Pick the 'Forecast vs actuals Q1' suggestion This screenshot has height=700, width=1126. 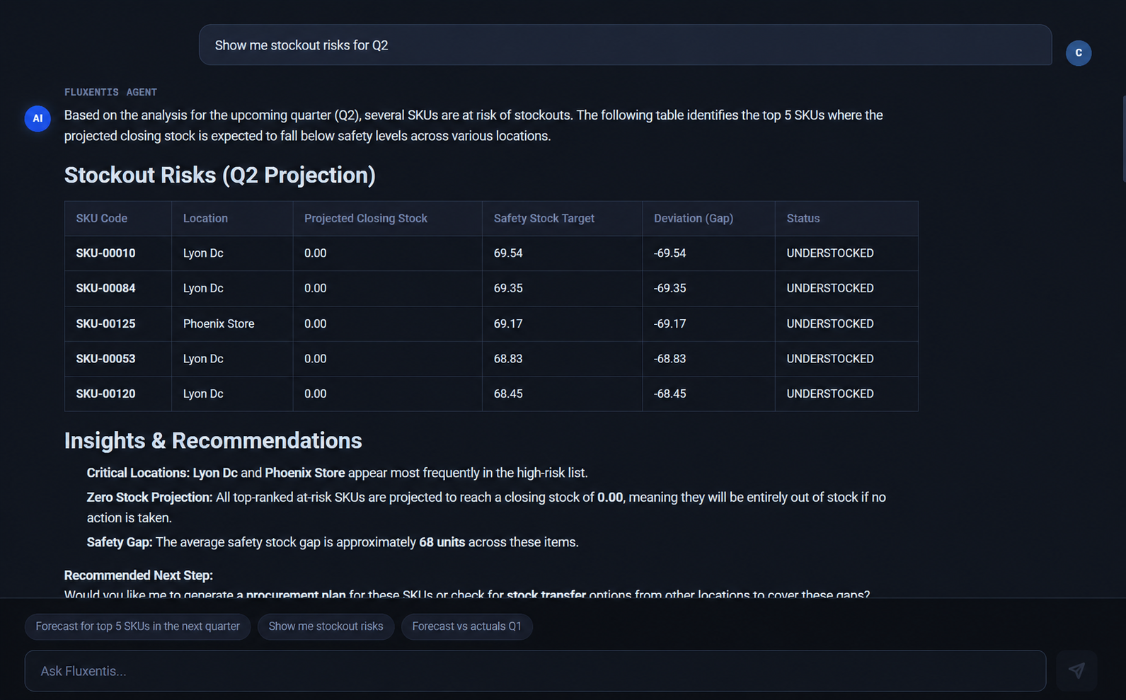pos(466,626)
